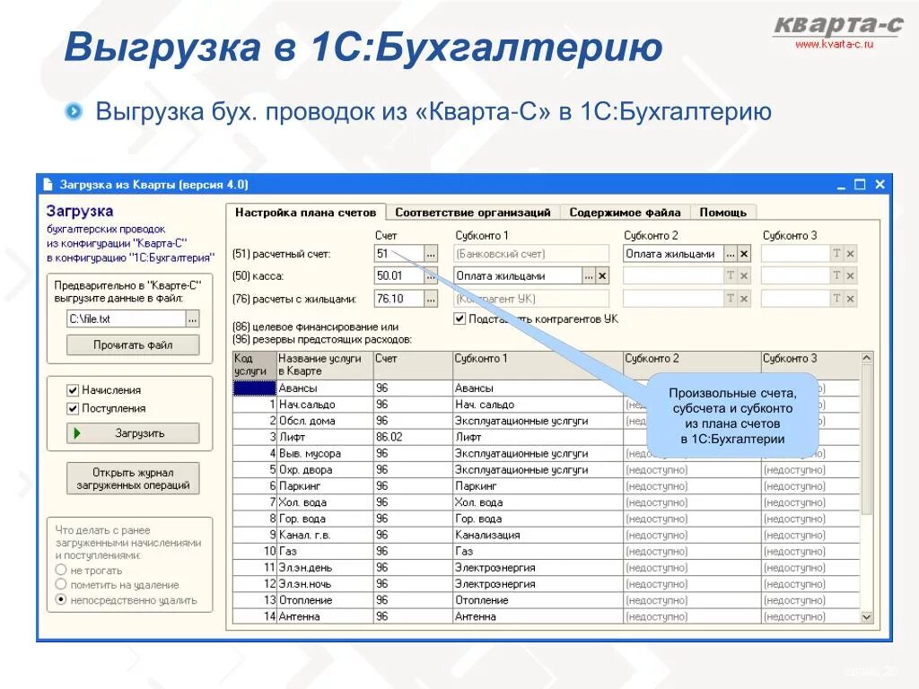
Task: Click account field with value 50.01
Action: (398, 276)
